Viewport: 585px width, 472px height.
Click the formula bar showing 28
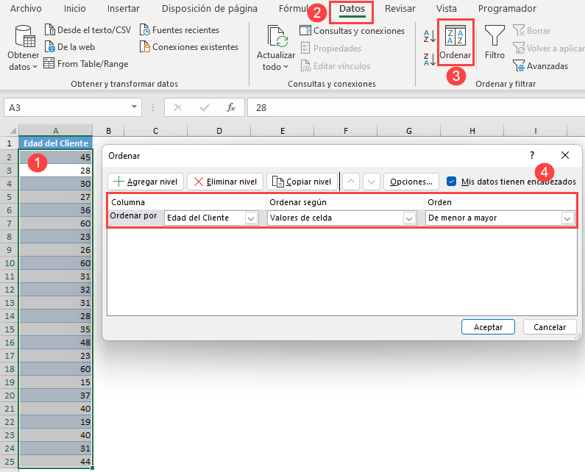point(416,108)
